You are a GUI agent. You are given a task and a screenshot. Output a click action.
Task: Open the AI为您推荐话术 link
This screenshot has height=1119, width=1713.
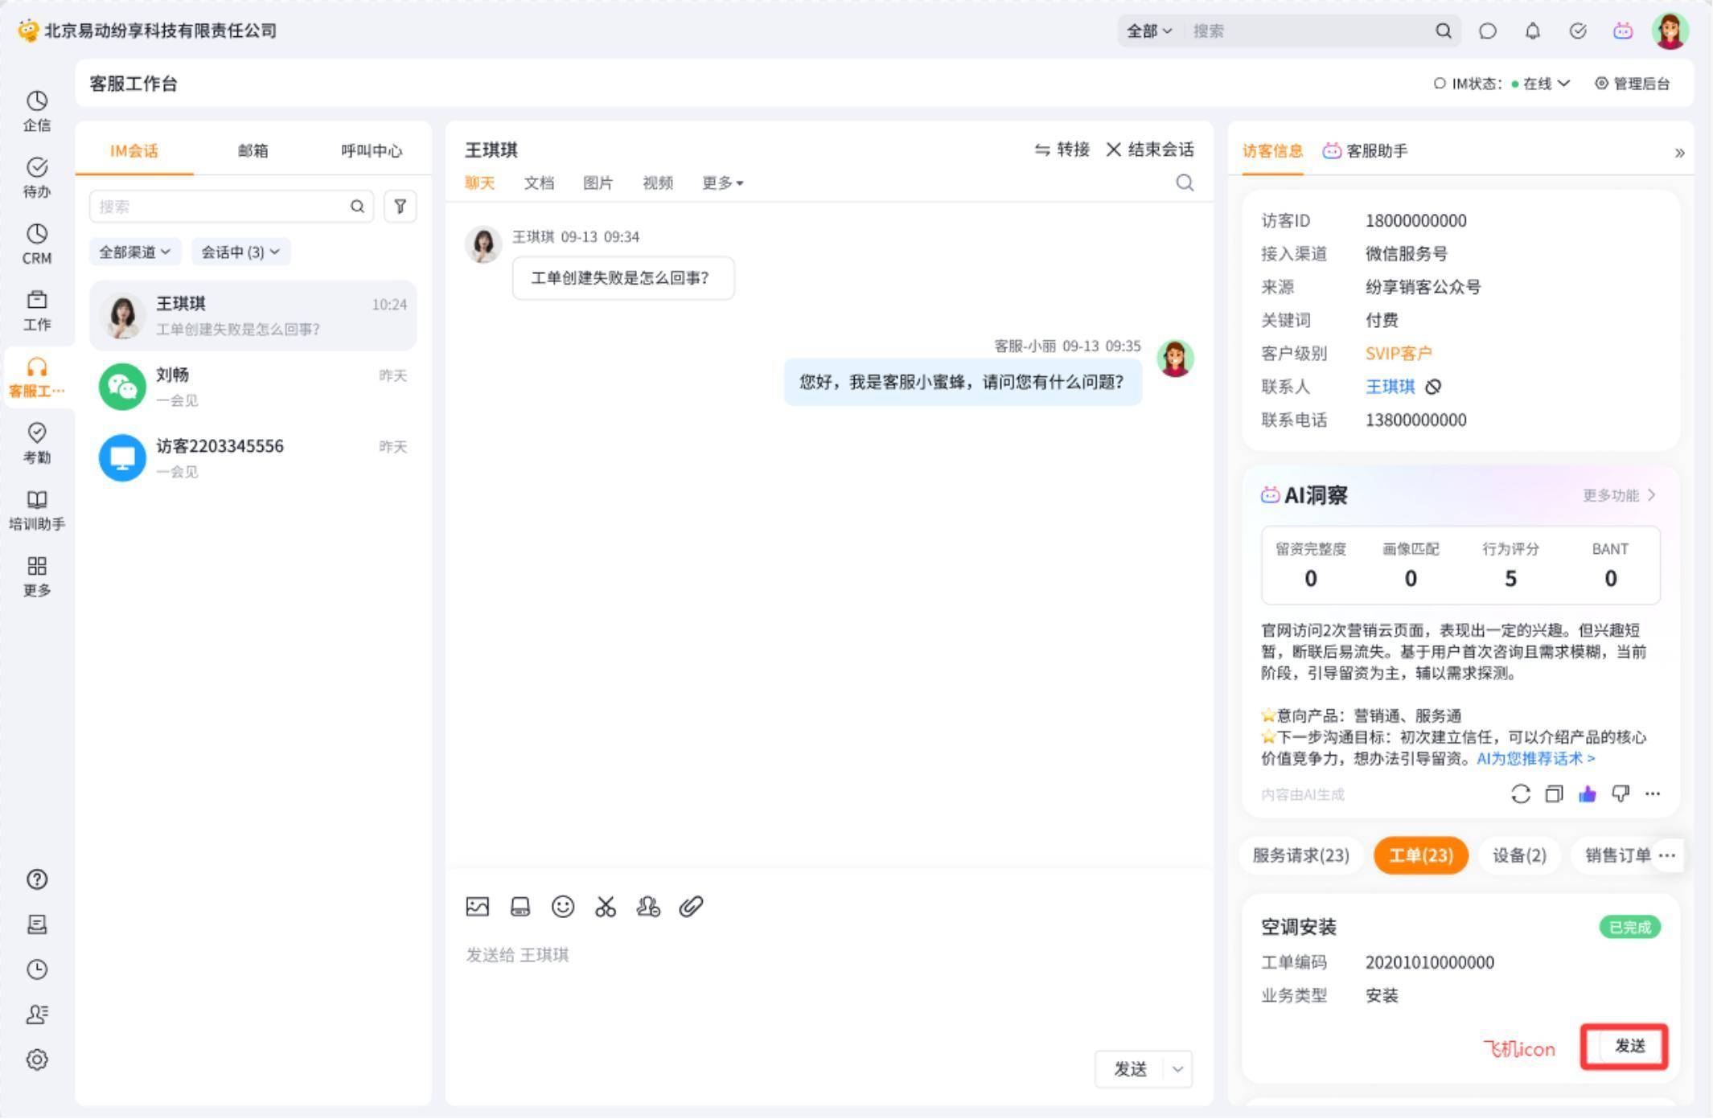click(1534, 759)
